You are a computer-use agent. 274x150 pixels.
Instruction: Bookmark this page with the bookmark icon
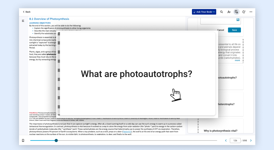(x=23, y=141)
